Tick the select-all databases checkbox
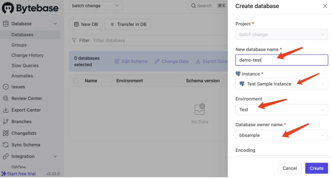Image resolution: width=332 pixels, height=178 pixels. coord(76,81)
